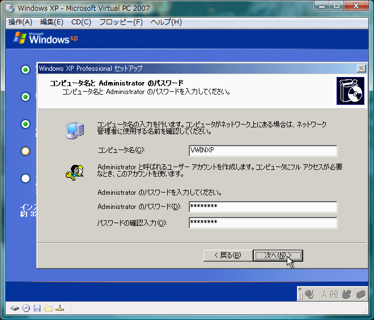Click the IME pen icon in language bar

pyautogui.click(x=309, y=295)
